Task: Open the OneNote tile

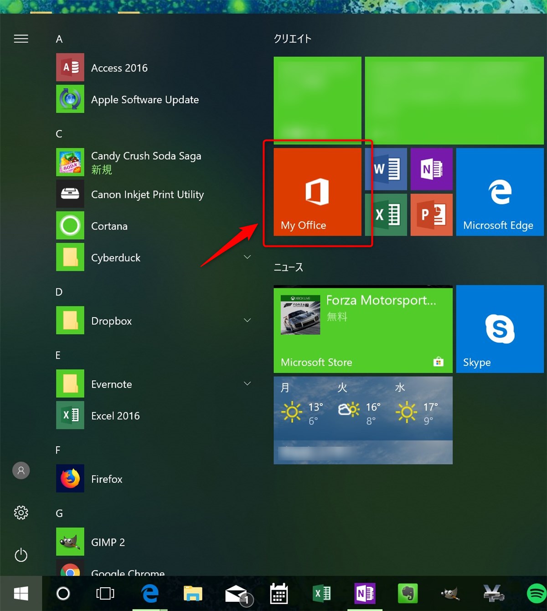Action: tap(431, 169)
